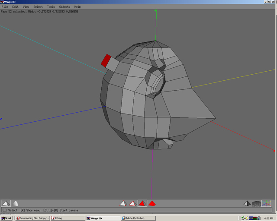Switch to smooth shaded preview mode
The height and width of the screenshot is (221, 277).
[x=16, y=203]
